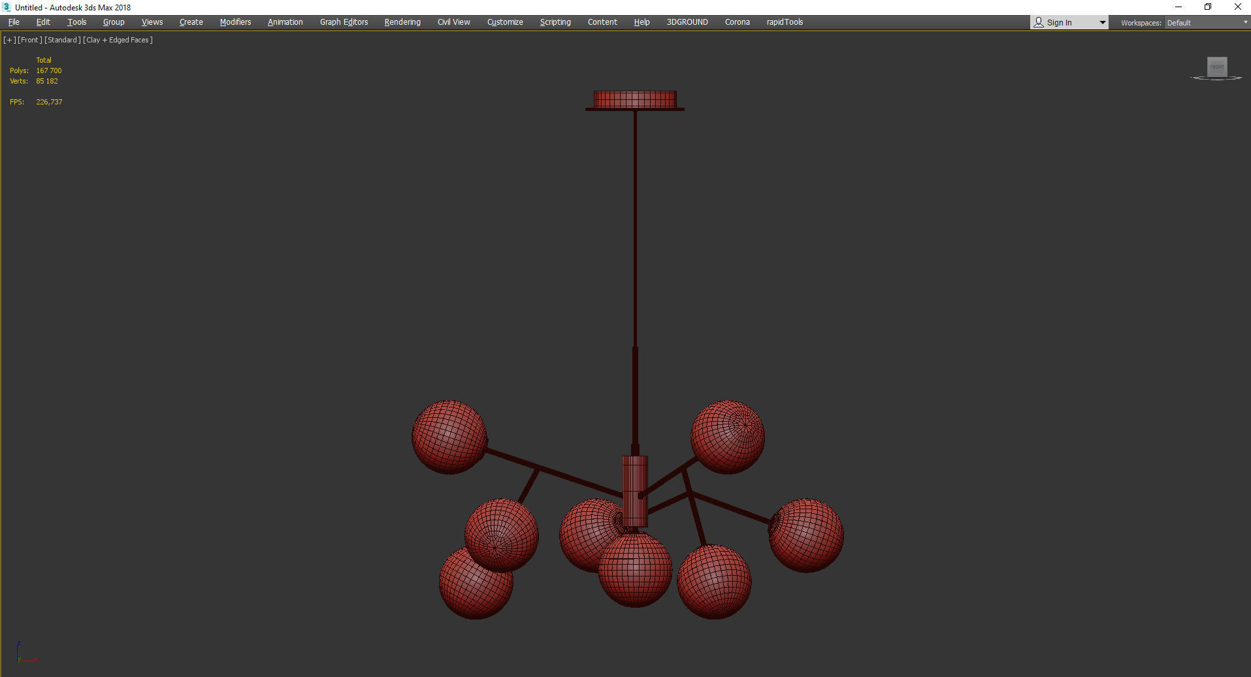Open the Workspaces Default dropdown
The image size is (1251, 677).
tap(1207, 23)
